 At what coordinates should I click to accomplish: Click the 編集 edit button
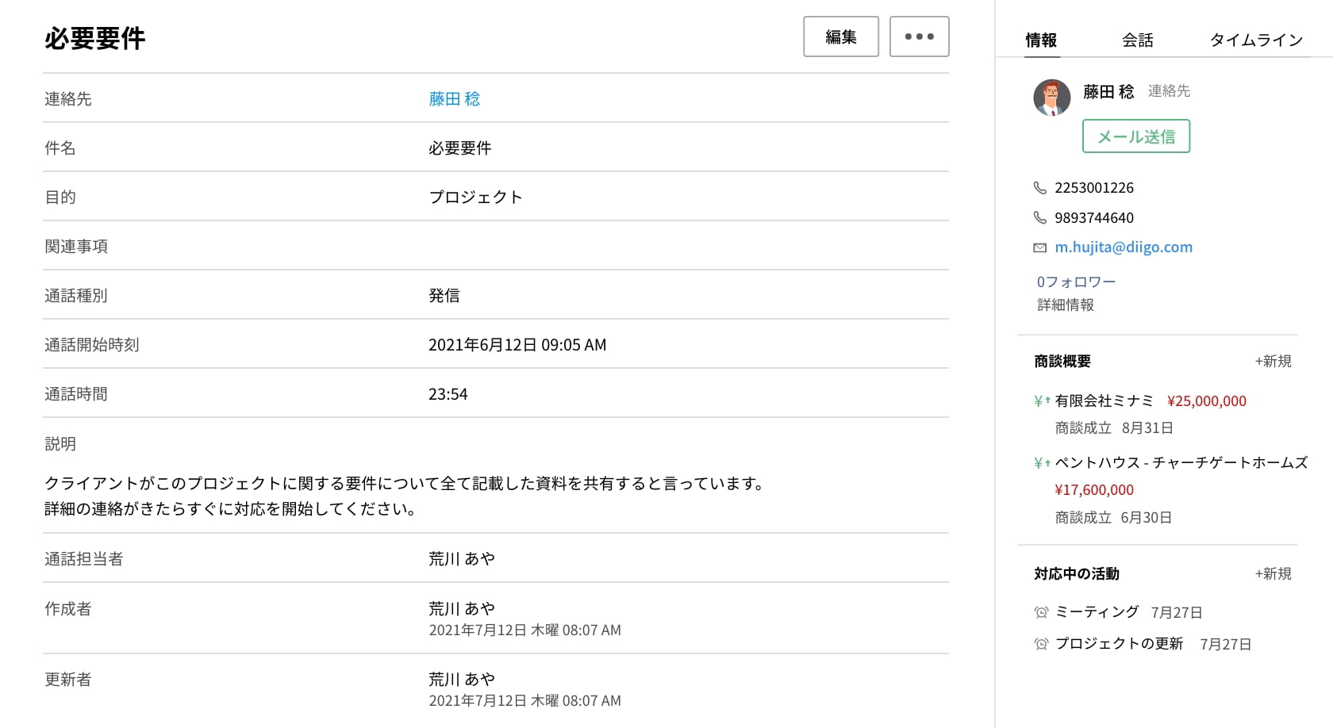click(841, 36)
